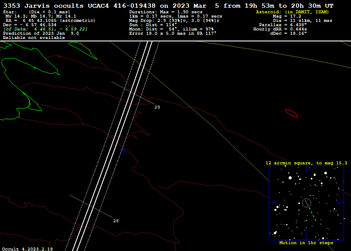Click the asteroid 'Mag = 17.2' value
This screenshot has width=351, height=251.
pos(287,16)
